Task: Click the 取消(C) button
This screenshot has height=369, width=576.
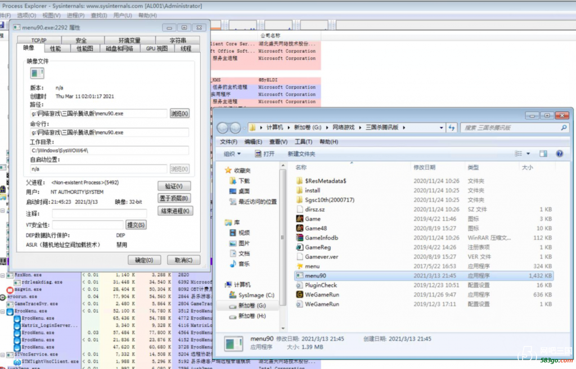Action: tap(184, 260)
